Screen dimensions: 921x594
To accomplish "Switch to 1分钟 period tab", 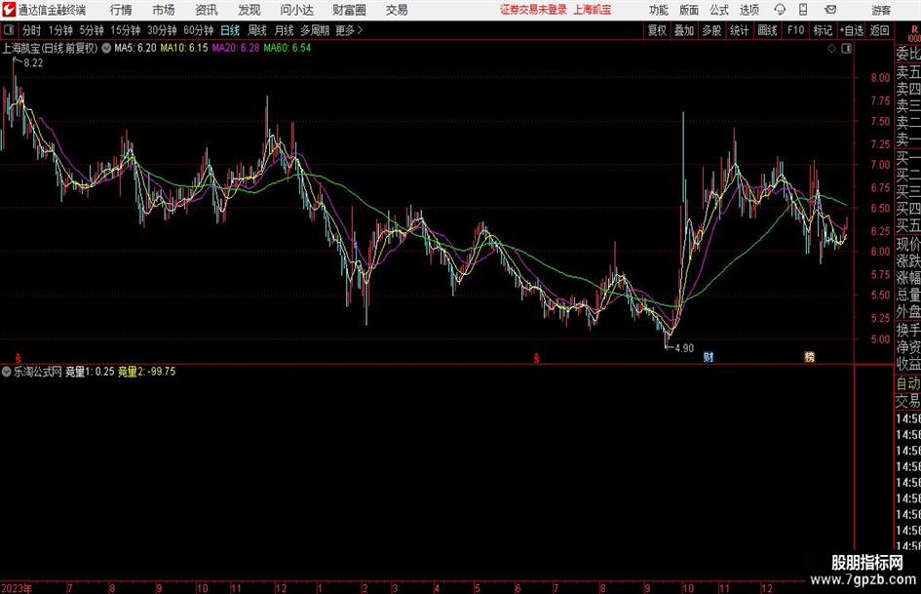I will click(x=60, y=30).
